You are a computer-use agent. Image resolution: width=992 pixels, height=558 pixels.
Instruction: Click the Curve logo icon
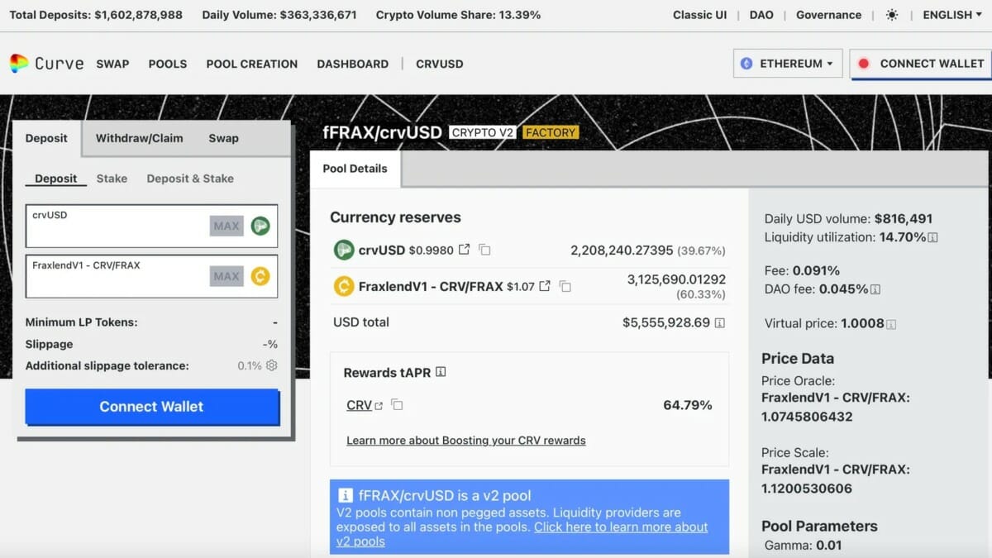click(18, 64)
